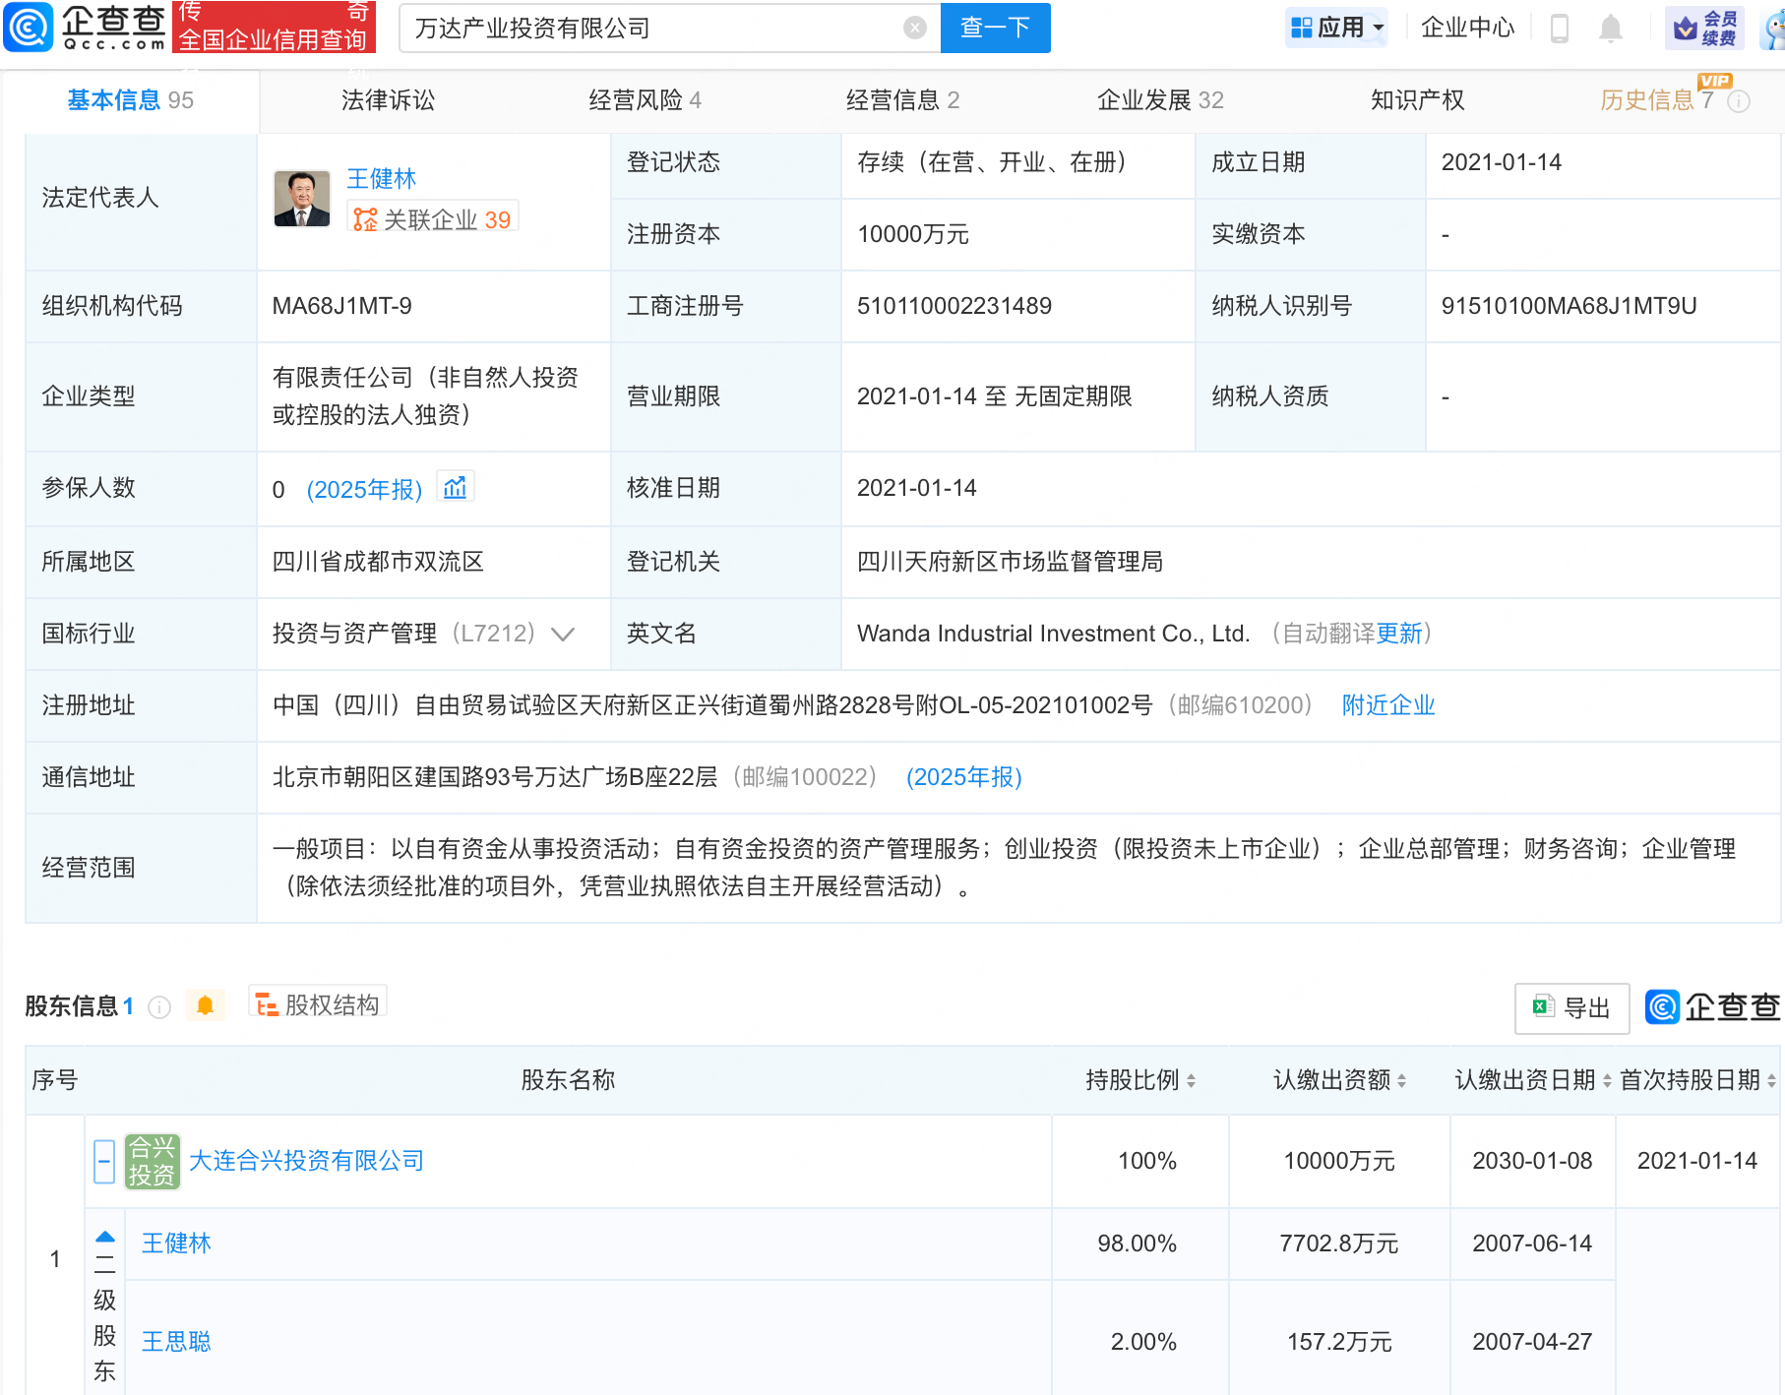Switch to 法律诉讼 tab
Image resolution: width=1785 pixels, height=1395 pixels.
[388, 100]
